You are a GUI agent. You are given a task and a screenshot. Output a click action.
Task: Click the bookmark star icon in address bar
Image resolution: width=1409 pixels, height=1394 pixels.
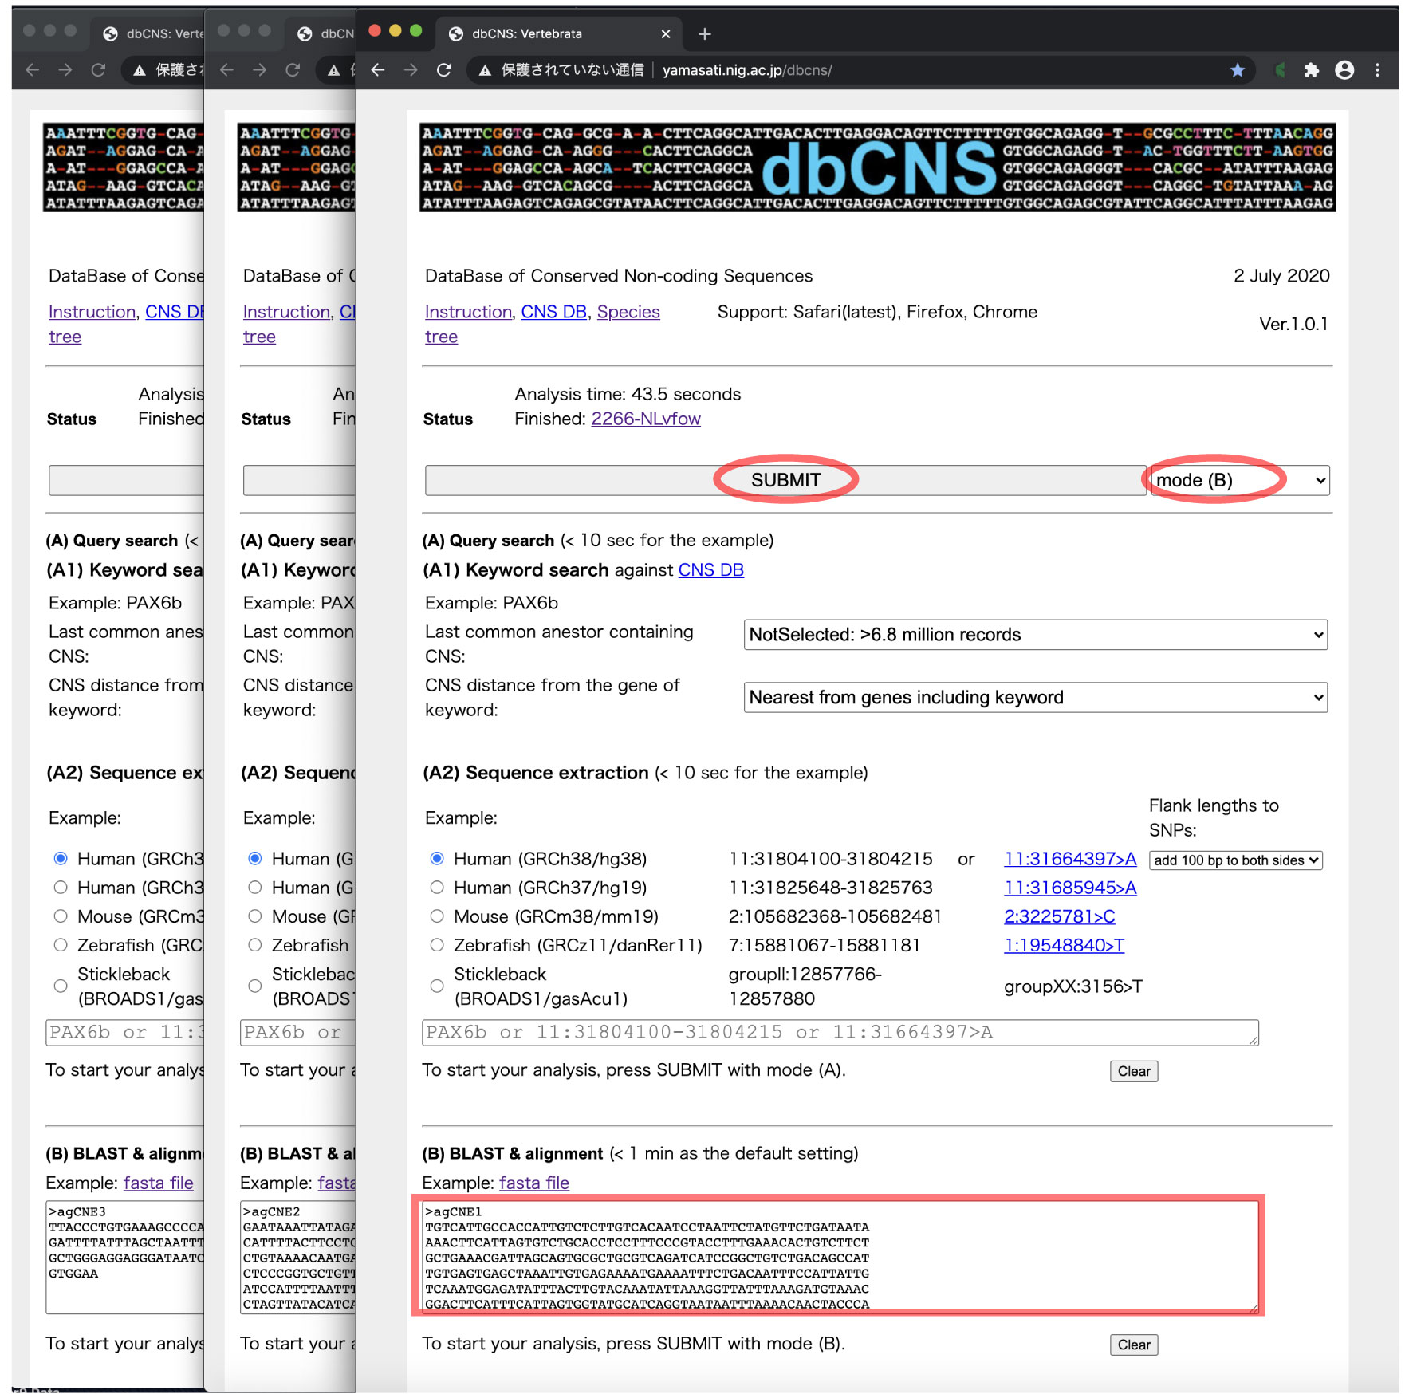coord(1237,70)
